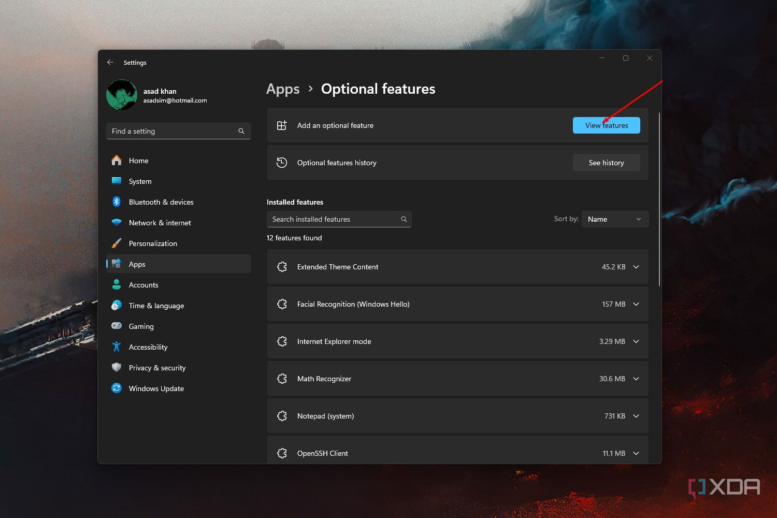Click the Optional features history label

(x=337, y=163)
